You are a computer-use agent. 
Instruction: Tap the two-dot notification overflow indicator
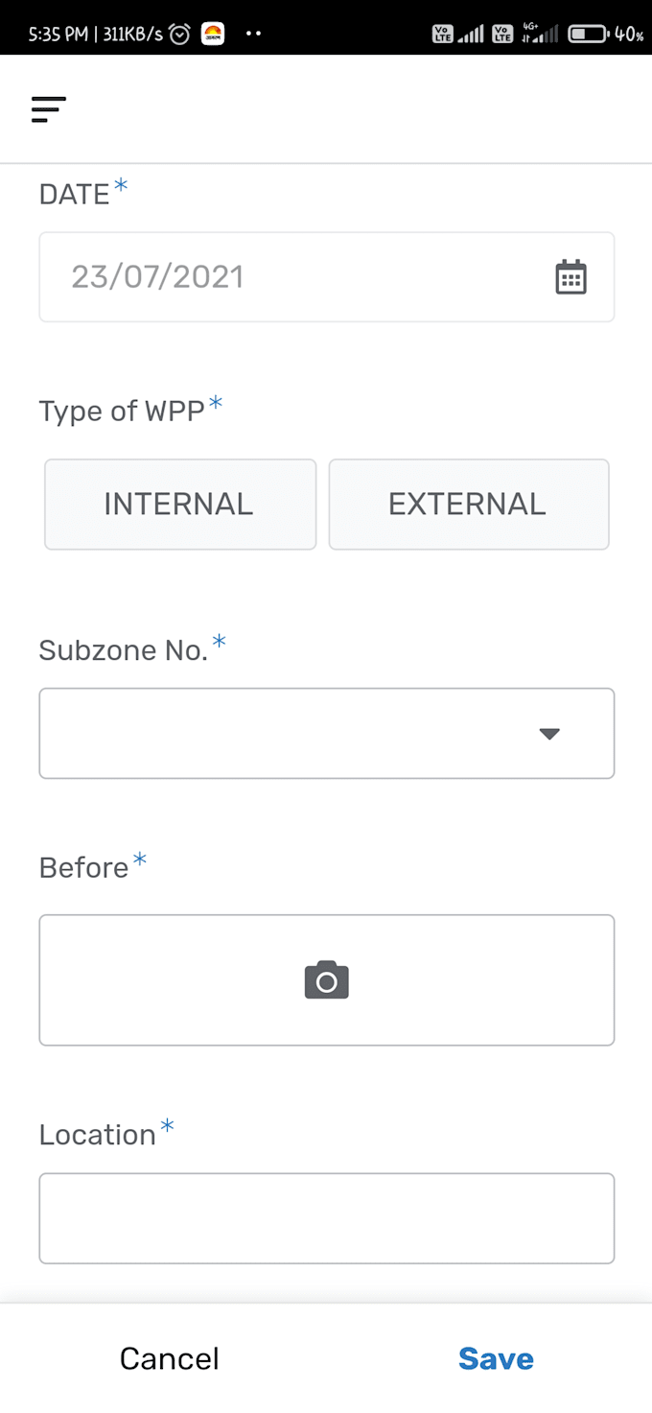(x=253, y=35)
